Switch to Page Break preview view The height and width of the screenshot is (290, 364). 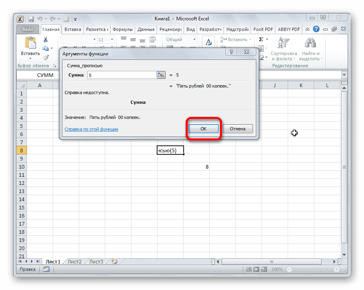264,269
